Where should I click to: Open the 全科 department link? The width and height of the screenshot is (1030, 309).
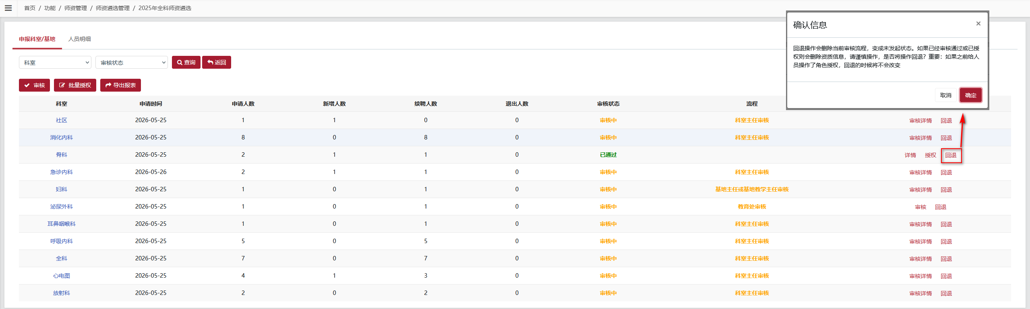click(62, 258)
